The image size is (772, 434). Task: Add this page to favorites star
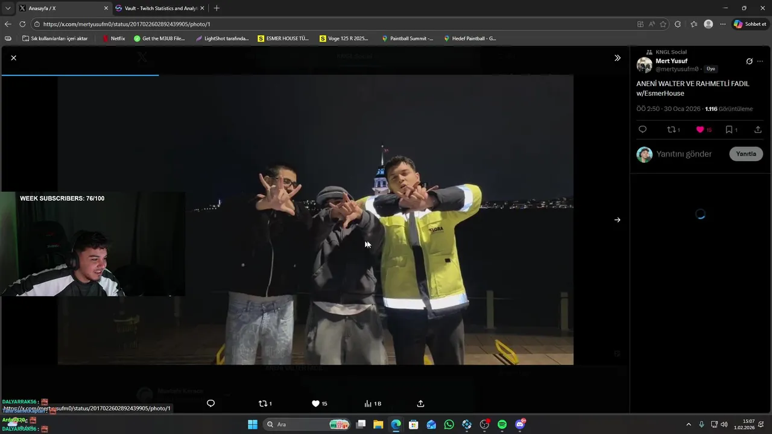click(x=663, y=24)
